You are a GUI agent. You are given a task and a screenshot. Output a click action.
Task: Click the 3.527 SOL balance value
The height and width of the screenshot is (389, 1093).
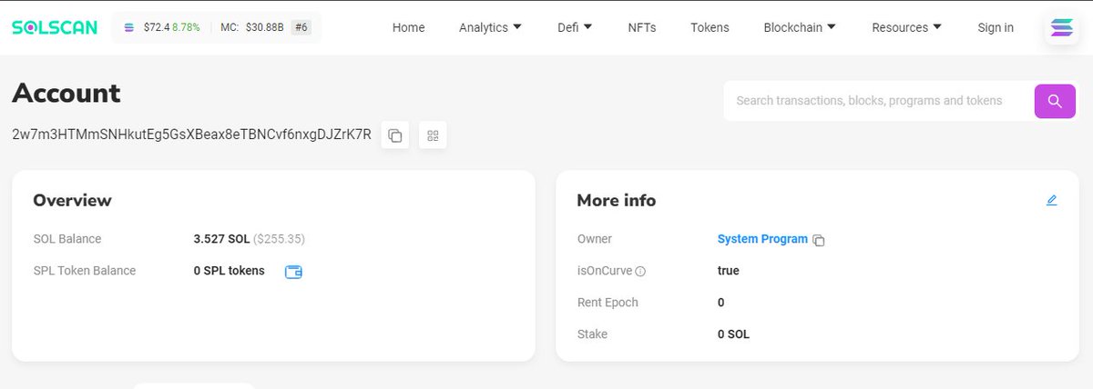[221, 239]
